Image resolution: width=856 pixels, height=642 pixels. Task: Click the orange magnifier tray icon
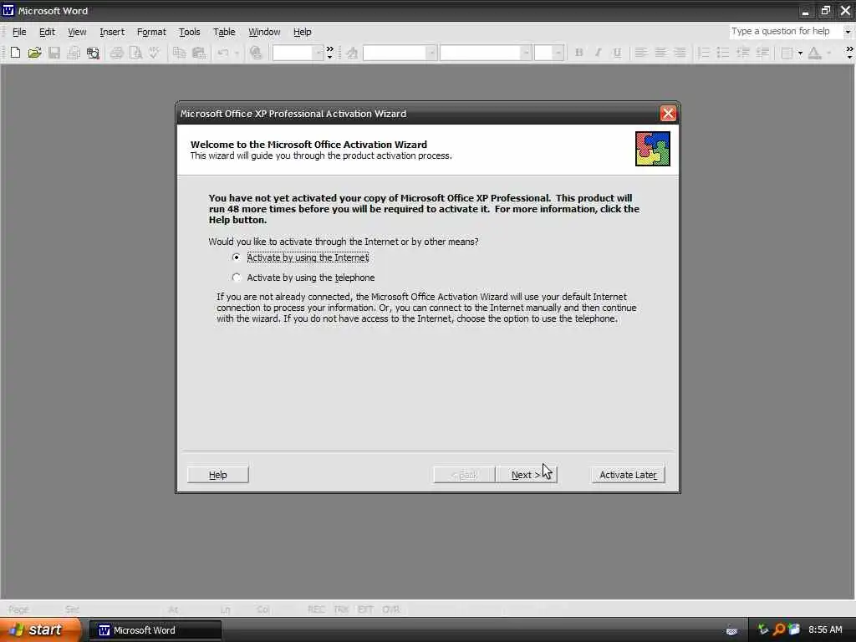[779, 630]
